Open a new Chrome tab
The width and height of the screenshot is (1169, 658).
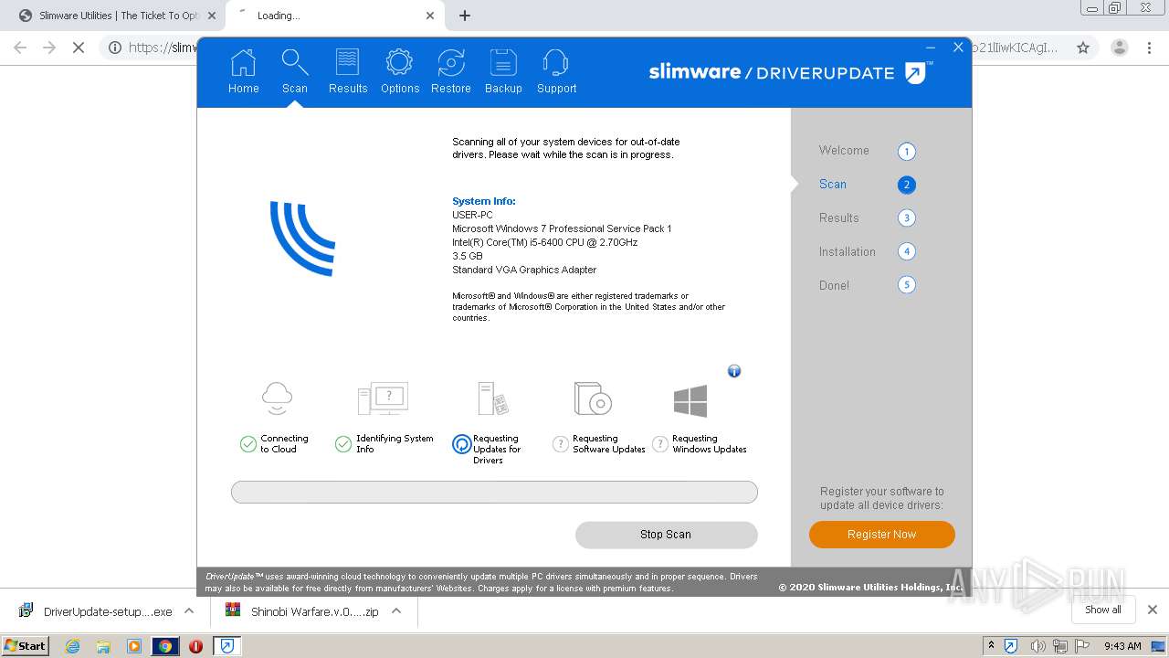[464, 16]
